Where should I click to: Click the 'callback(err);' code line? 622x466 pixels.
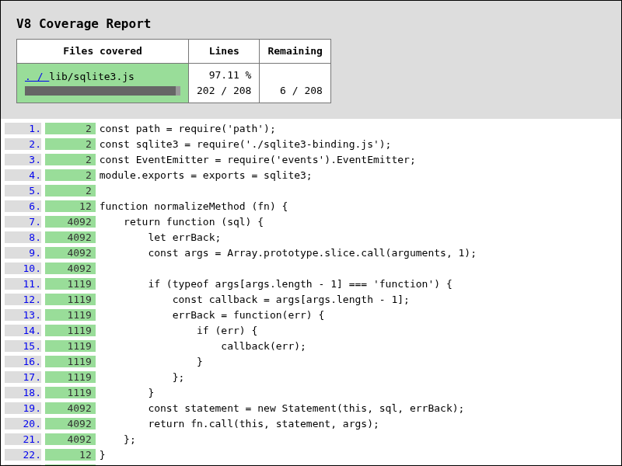tap(264, 346)
